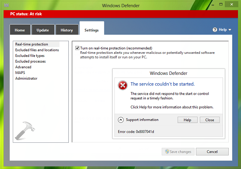Select Excluded files and locations

(37, 50)
